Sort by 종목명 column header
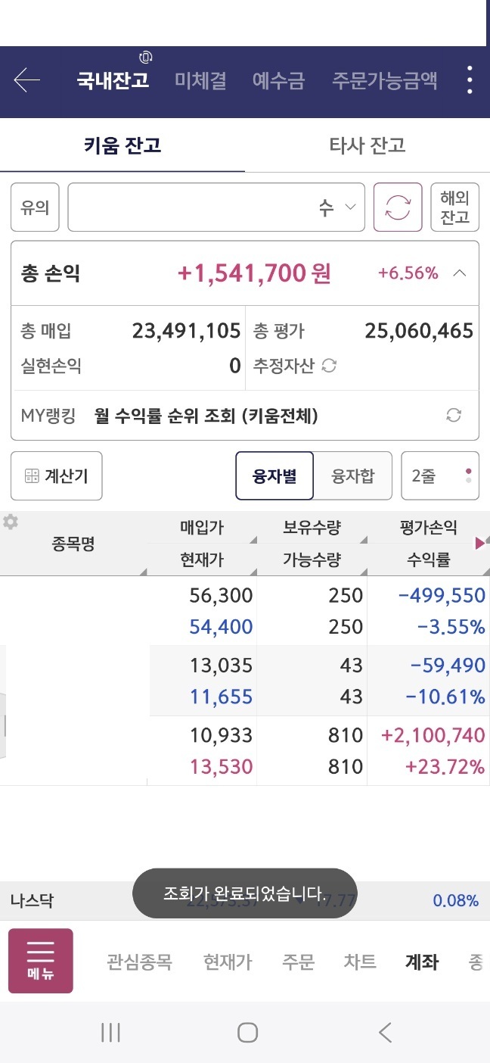This screenshot has width=490, height=1063. (x=74, y=544)
